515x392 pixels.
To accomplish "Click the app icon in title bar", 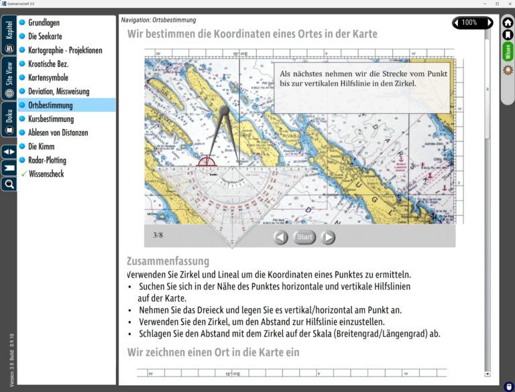I will click(3, 3).
